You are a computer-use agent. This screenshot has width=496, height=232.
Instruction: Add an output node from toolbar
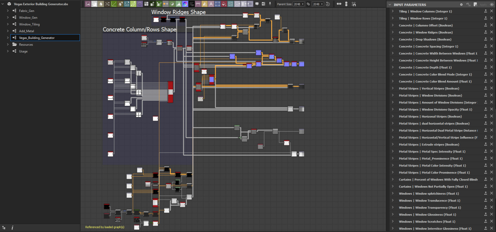point(250,4)
